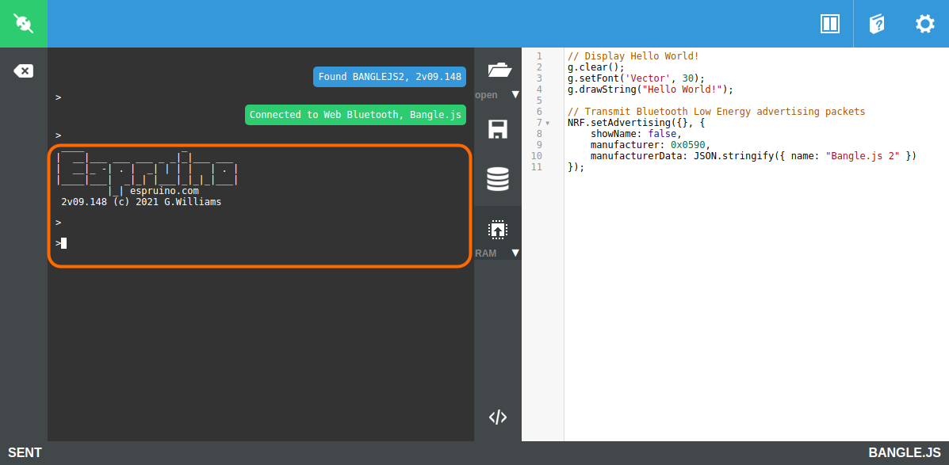Click the terminal prompt cursor
The height and width of the screenshot is (465, 949).
pos(63,243)
